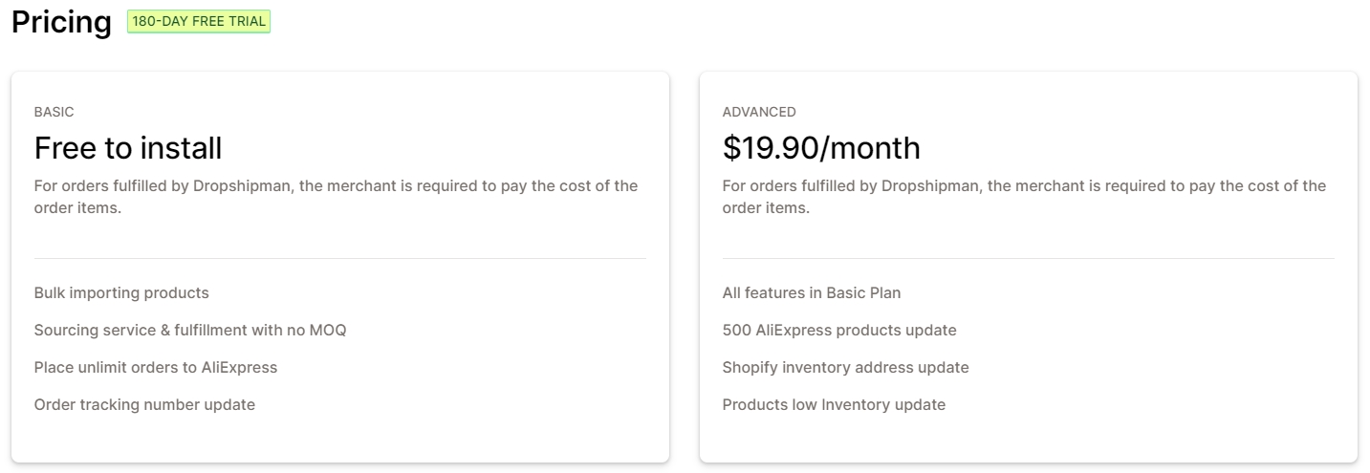Screen dimensions: 1370x473
Task: Select Bulk importing products feature
Action: pos(121,292)
